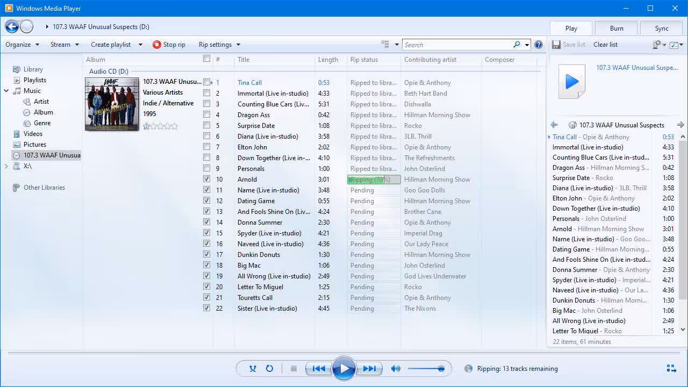Open the View options dropdown arrow

click(397, 45)
